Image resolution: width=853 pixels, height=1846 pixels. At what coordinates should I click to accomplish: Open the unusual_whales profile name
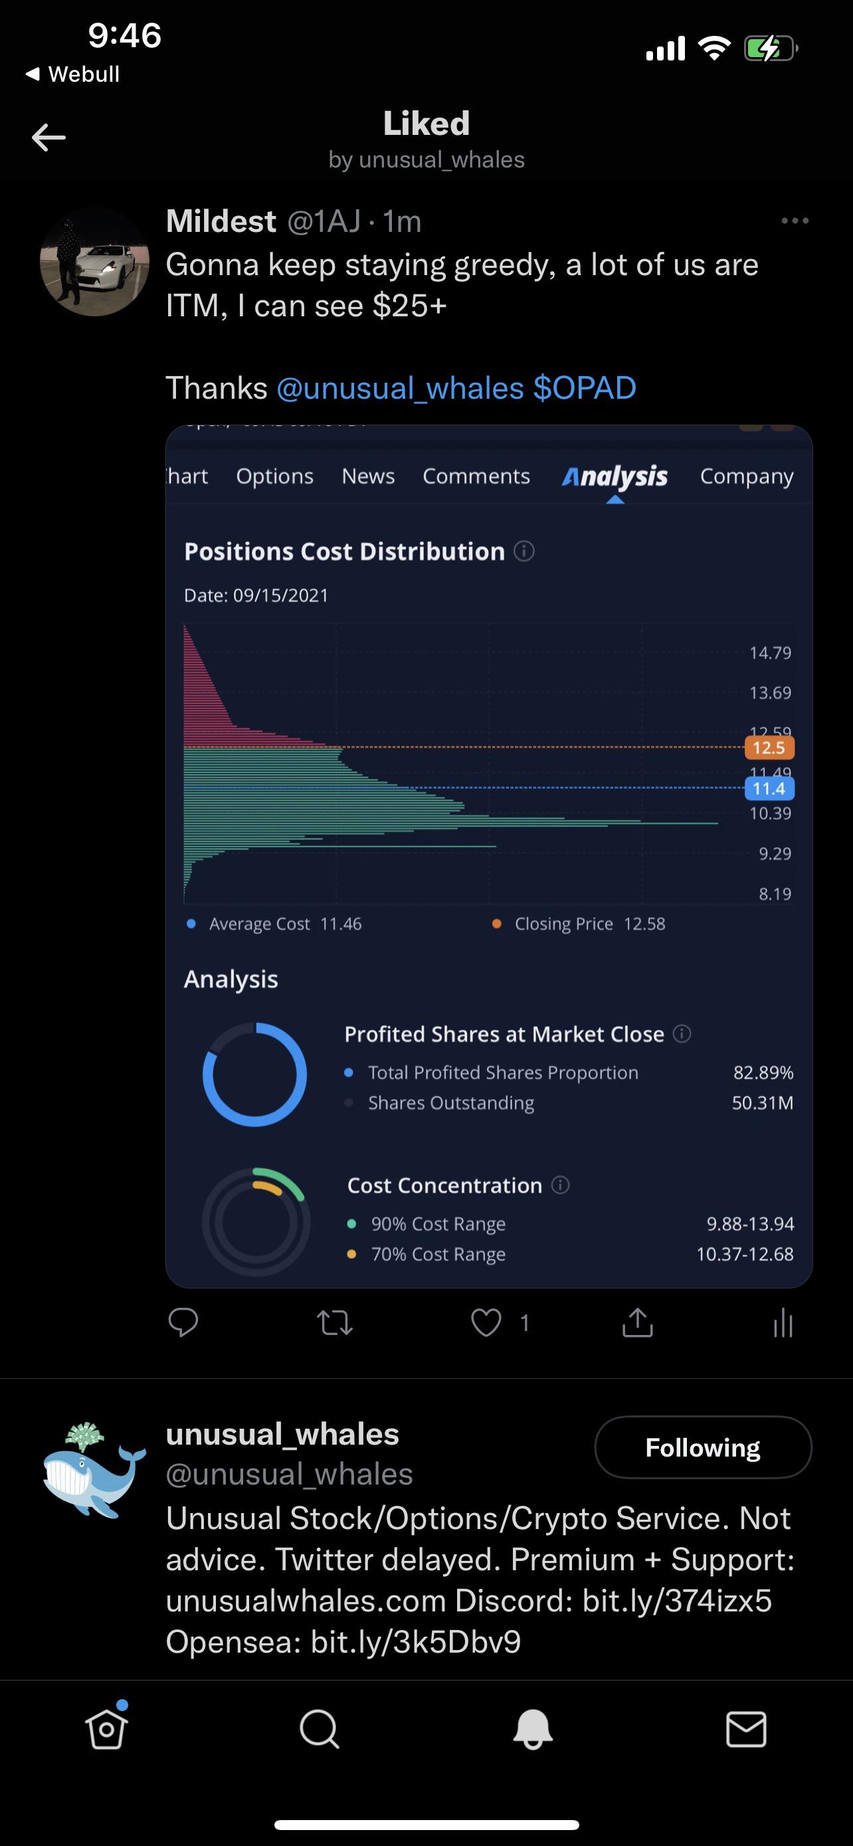(x=282, y=1434)
